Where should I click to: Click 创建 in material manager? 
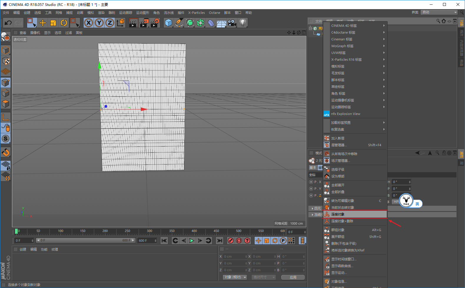[x=23, y=249]
